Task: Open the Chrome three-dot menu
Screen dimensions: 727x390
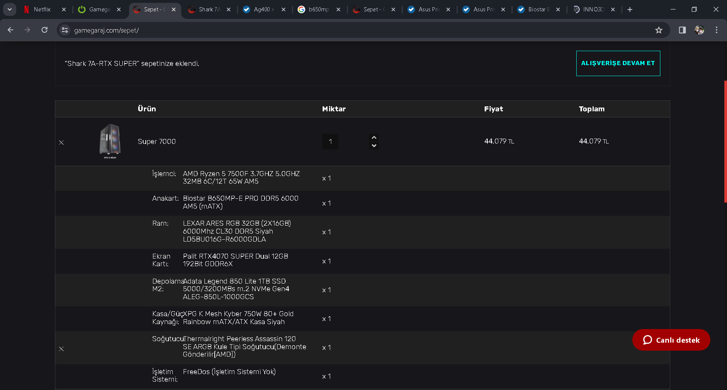Action: [716, 30]
